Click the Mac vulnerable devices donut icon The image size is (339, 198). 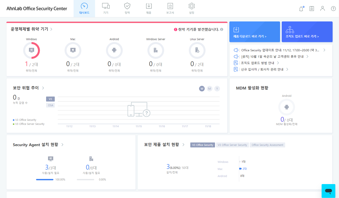tap(73, 50)
